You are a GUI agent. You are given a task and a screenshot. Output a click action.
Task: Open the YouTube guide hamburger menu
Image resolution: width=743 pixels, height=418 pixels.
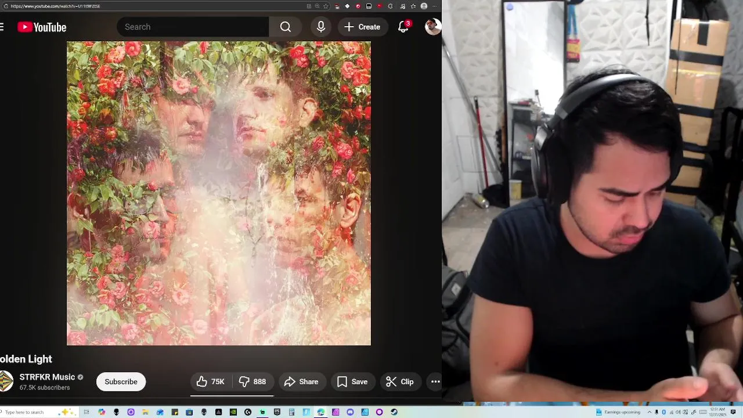pyautogui.click(x=2, y=27)
